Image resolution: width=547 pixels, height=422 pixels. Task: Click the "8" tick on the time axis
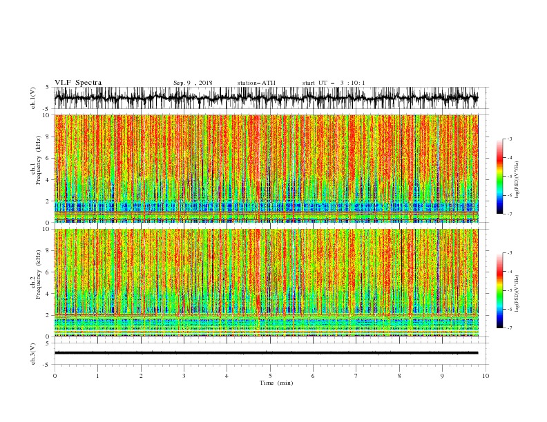coord(399,376)
